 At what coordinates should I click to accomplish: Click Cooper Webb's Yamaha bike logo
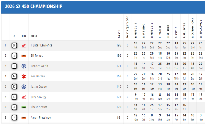click(24, 66)
